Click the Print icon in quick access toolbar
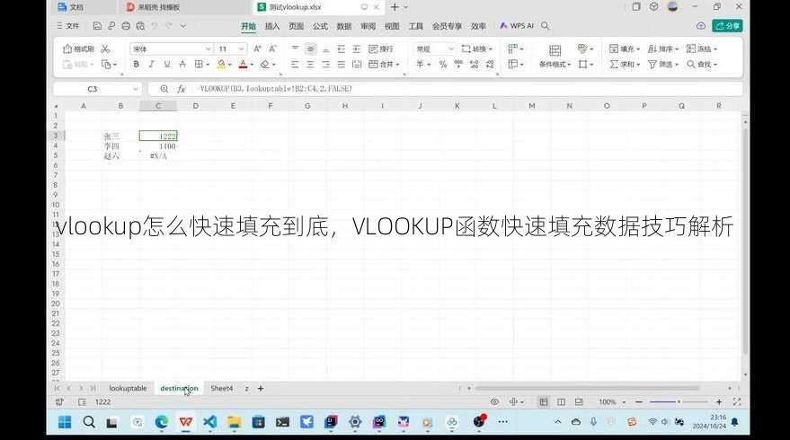 click(x=126, y=26)
